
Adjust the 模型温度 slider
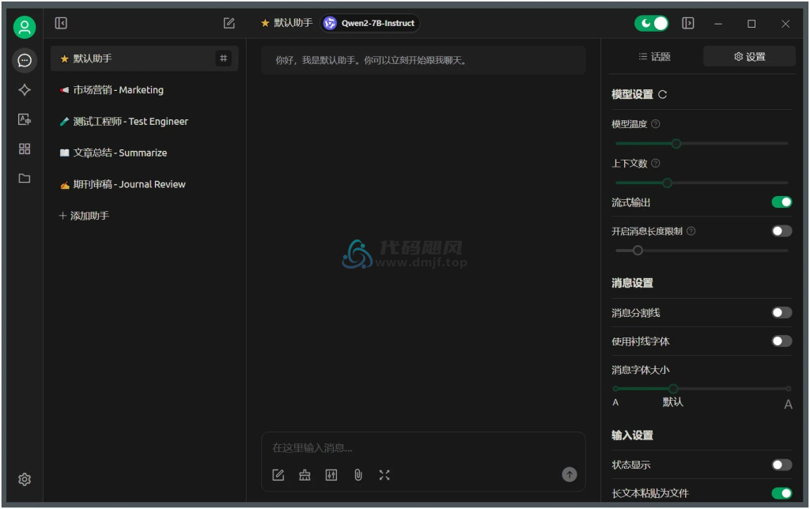click(x=702, y=144)
